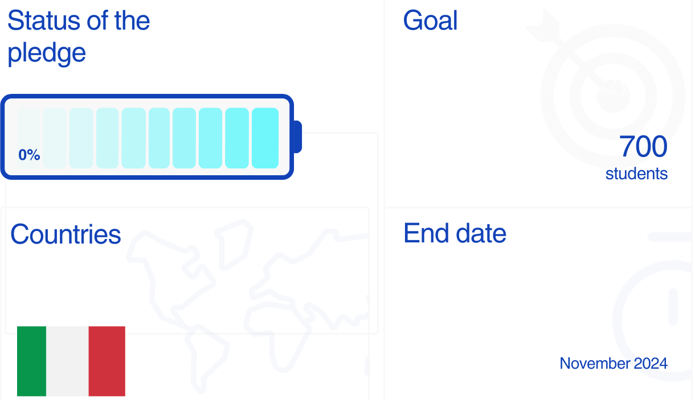The height and width of the screenshot is (400, 695).
Task: Open the "Countries" heading
Action: coord(66,234)
